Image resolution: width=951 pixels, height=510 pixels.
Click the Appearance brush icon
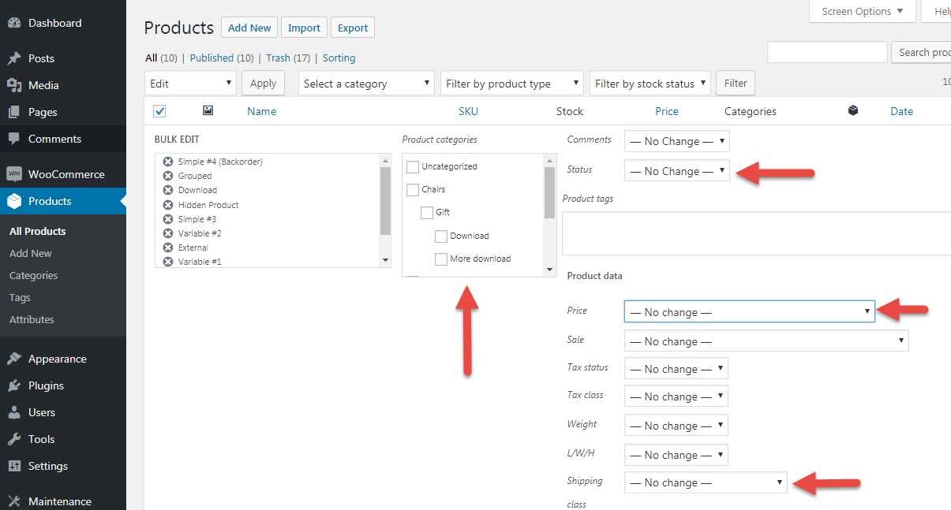[14, 359]
